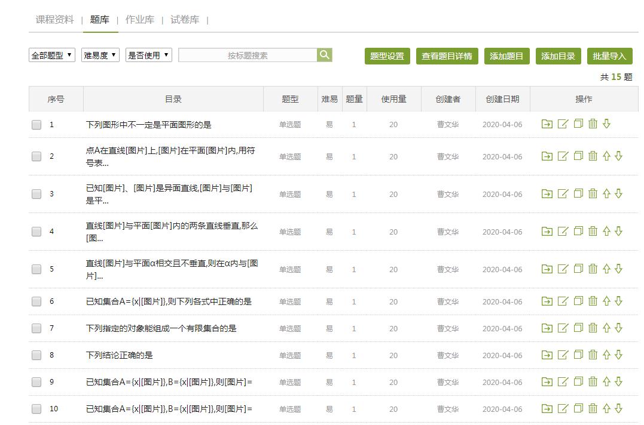Select the checkbox for question 4
This screenshot has height=425, width=644.
tap(36, 232)
